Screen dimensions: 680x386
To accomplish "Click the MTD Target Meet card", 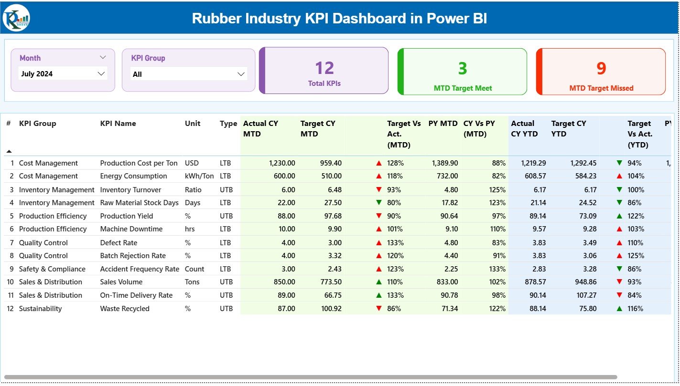I will point(461,72).
